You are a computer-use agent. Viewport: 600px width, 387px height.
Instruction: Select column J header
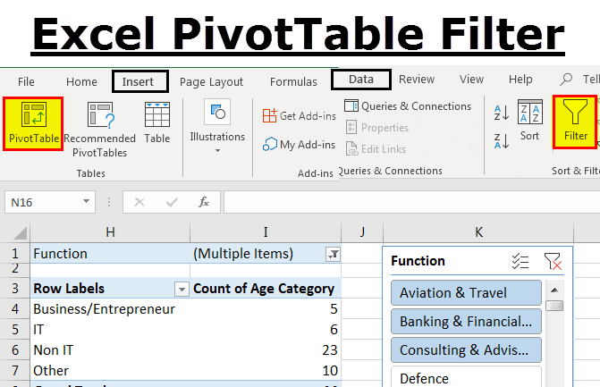362,232
